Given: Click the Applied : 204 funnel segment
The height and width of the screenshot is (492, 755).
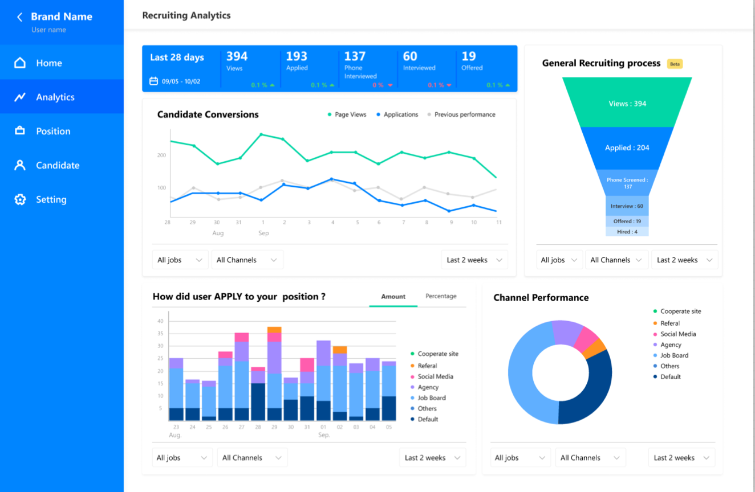Looking at the screenshot, I should pyautogui.click(x=627, y=148).
